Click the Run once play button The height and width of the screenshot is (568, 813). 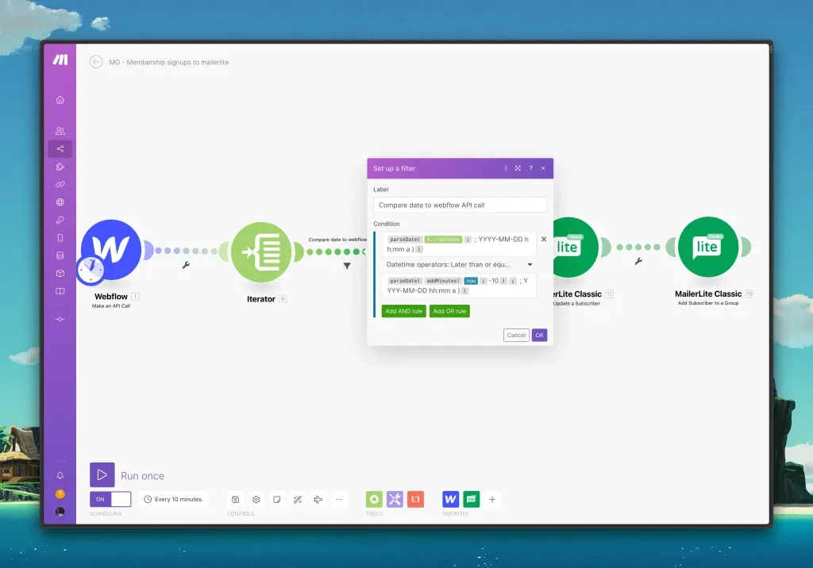pyautogui.click(x=102, y=475)
